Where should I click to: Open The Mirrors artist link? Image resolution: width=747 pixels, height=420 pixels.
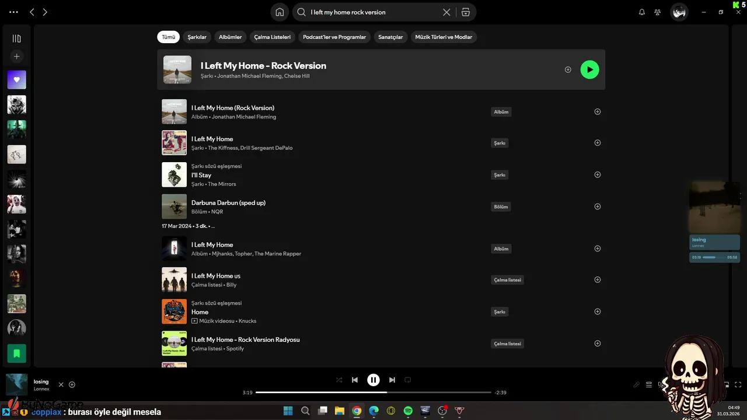coord(222,184)
